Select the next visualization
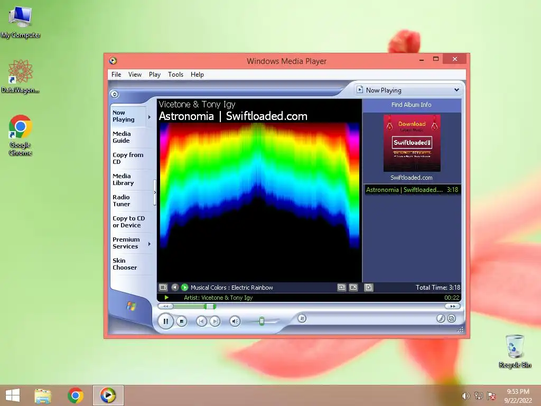This screenshot has height=406, width=541. [x=184, y=287]
